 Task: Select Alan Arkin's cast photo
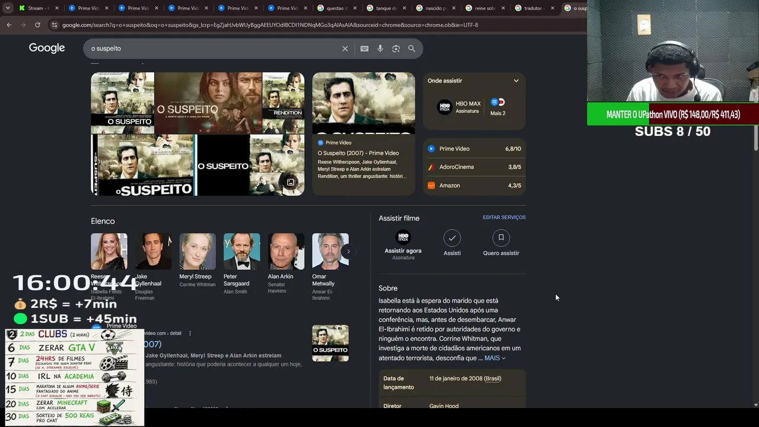(x=286, y=251)
